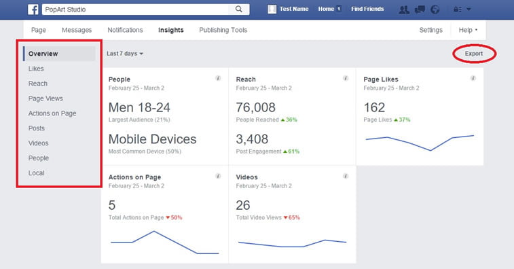
Task: Click info icon on Reach card
Action: point(346,78)
